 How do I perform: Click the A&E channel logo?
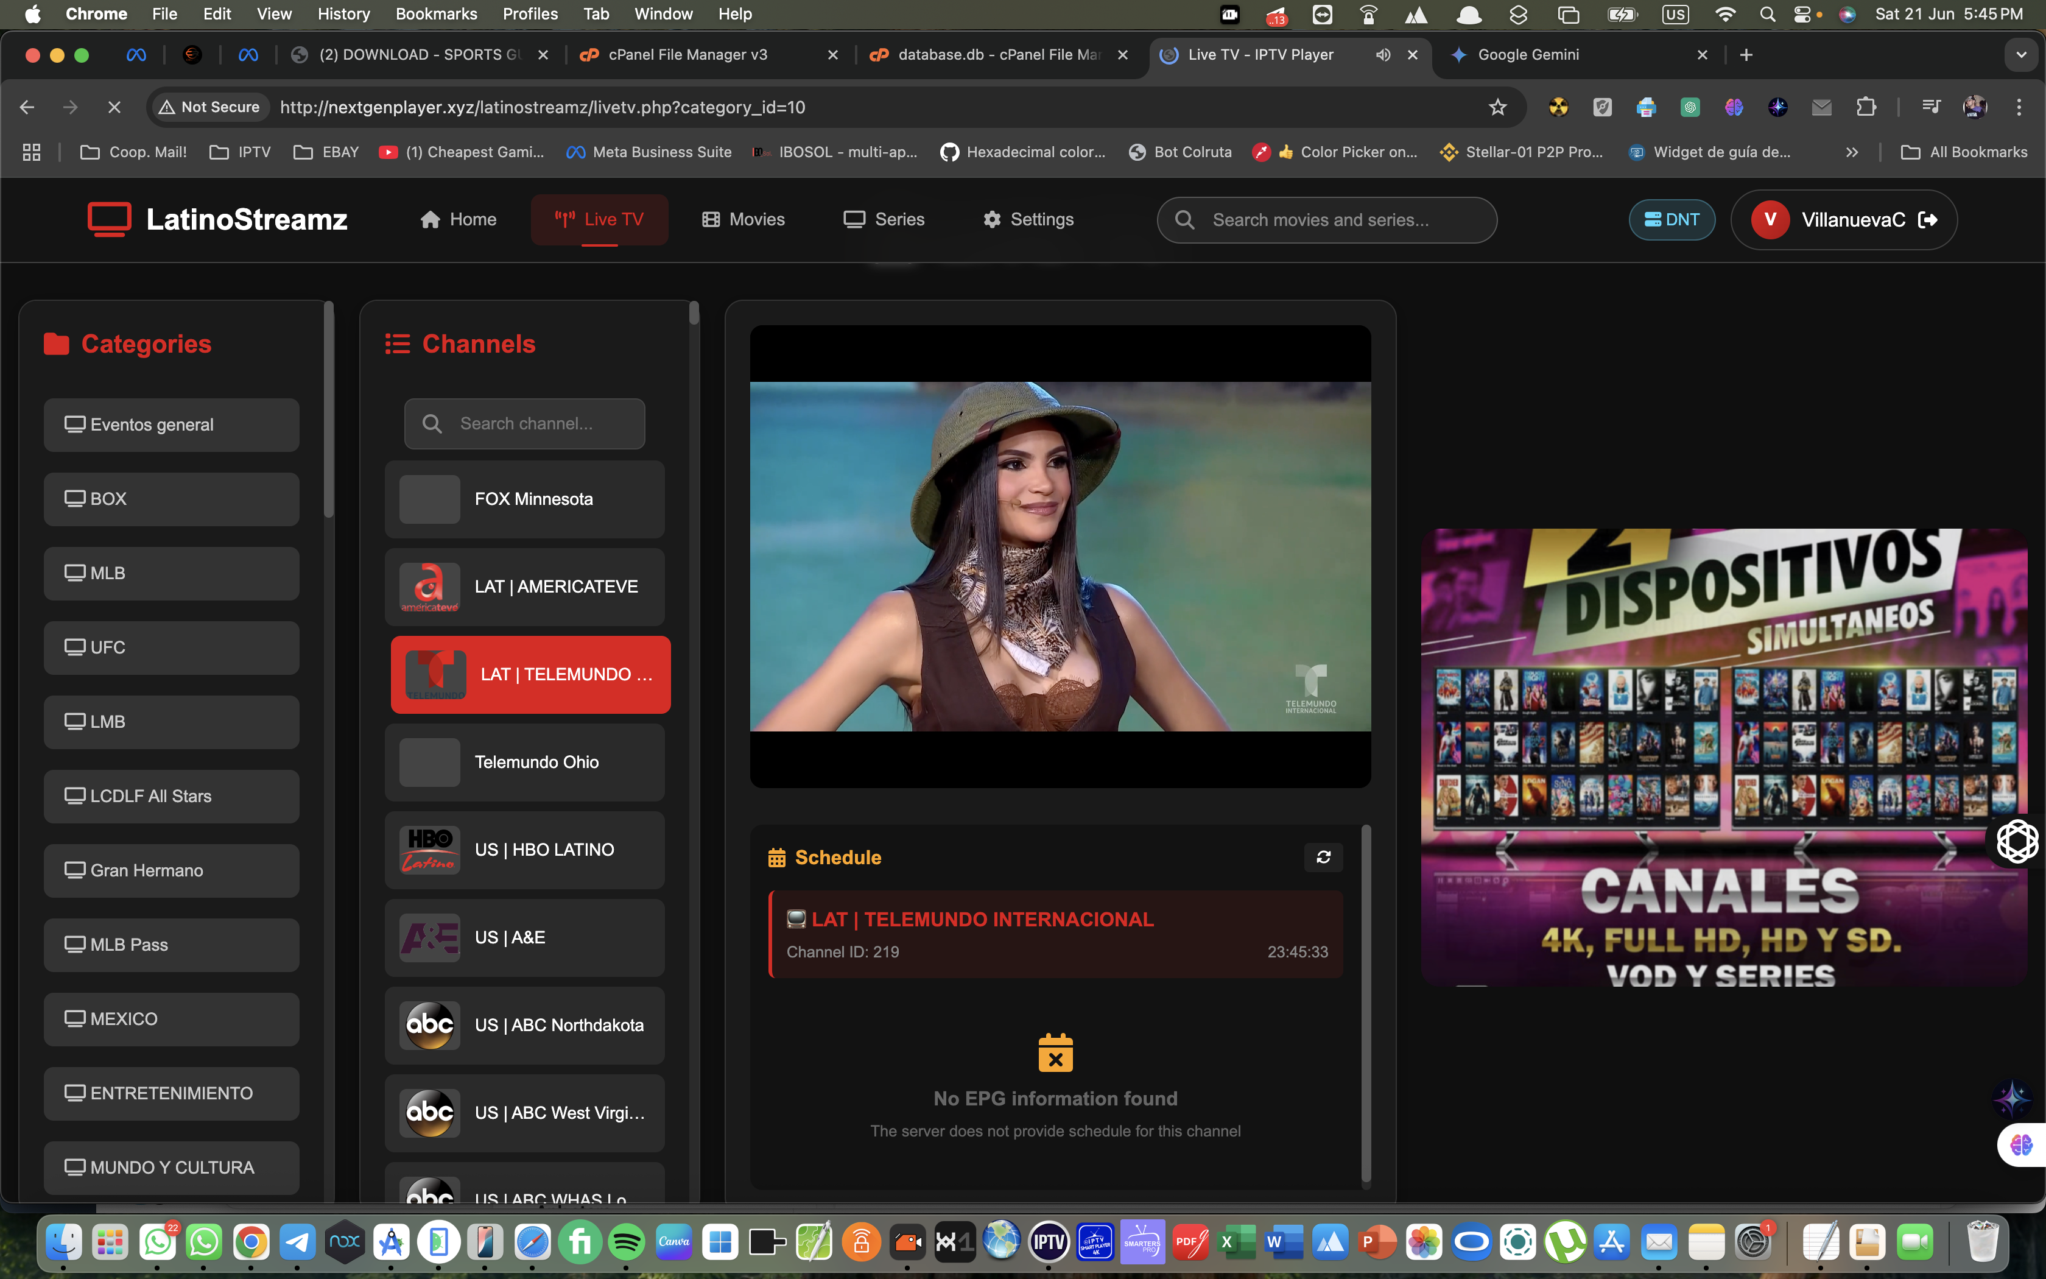[429, 937]
